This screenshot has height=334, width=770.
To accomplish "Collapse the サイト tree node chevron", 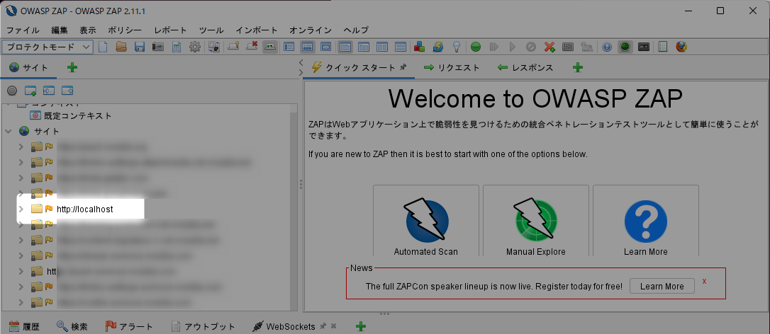I will pos(9,132).
